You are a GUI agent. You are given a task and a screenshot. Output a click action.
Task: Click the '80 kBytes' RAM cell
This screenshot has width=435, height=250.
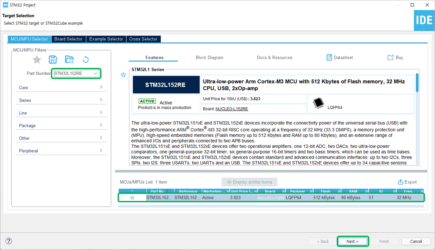coord(351,198)
